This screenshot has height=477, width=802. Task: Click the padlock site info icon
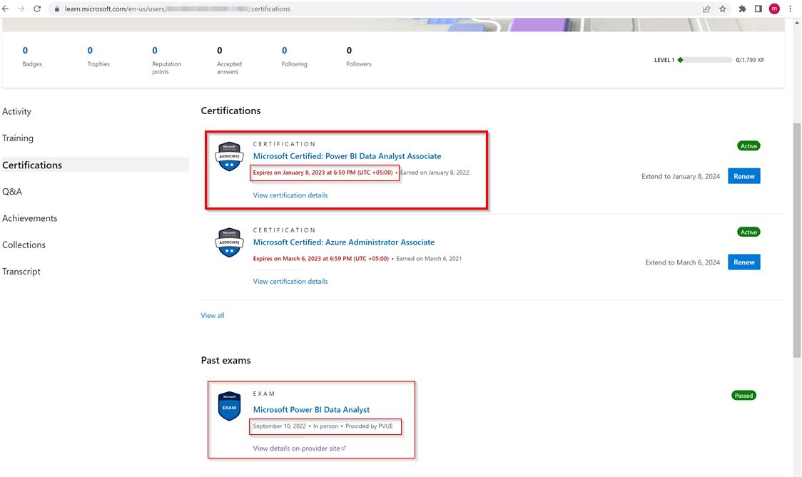tap(57, 9)
